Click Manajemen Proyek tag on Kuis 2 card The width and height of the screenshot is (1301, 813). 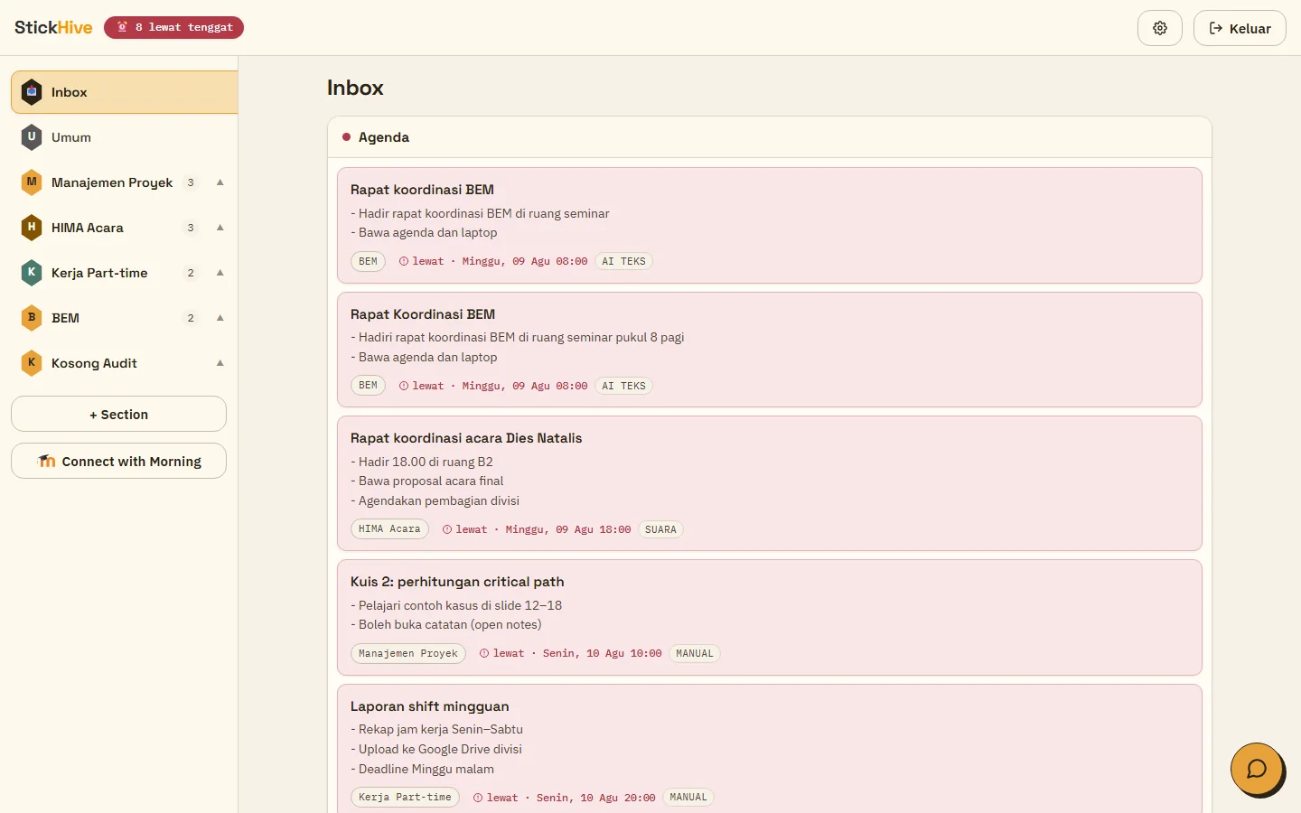408,653
